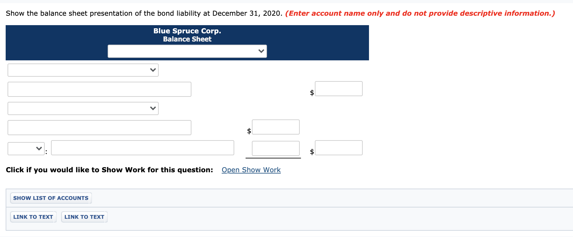Screen dimensions: 573x237
Task: Click the topmost dollar amount field
Action: tap(338, 88)
